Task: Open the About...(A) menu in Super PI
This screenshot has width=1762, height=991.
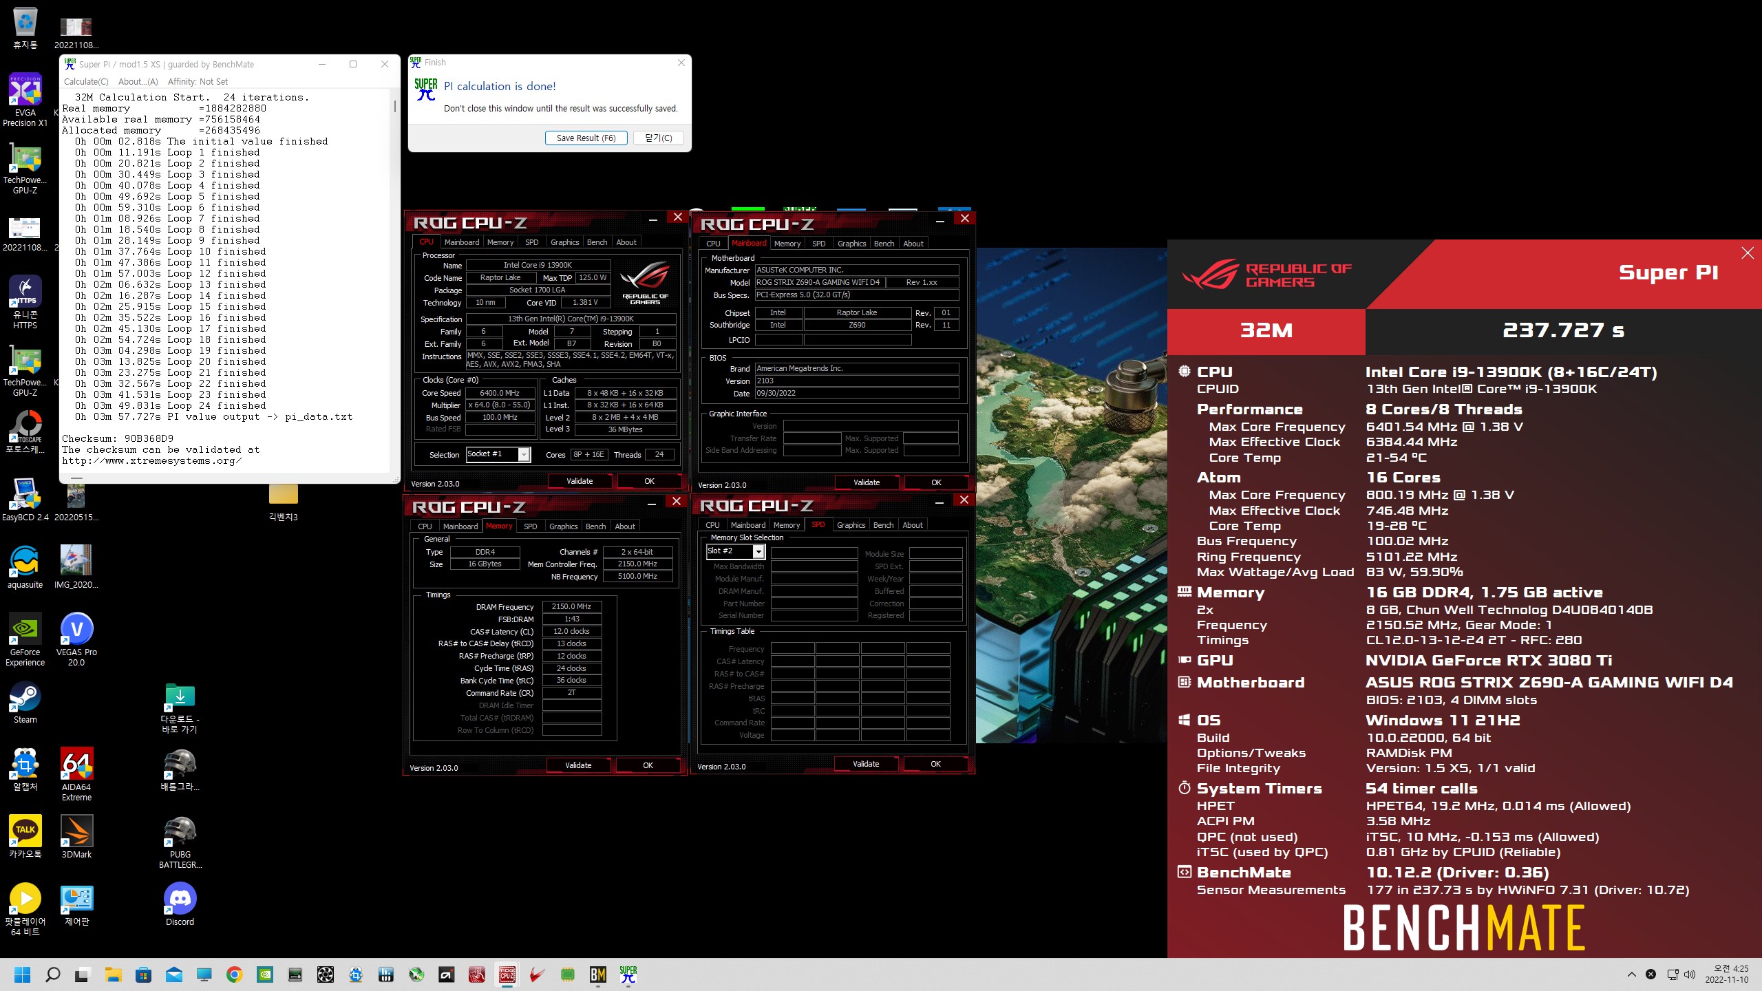Action: (x=138, y=81)
